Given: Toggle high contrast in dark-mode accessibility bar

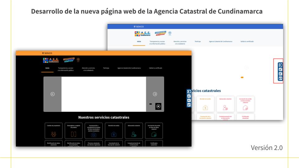Looking at the screenshot, I should coord(189,91).
